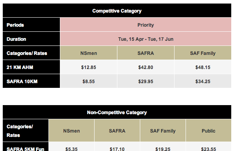
Task: Select the $8.55 price cell
Action: [89, 81]
